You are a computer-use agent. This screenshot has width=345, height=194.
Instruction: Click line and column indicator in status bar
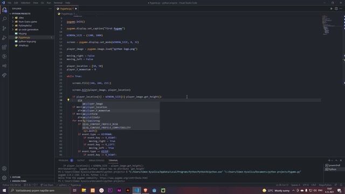point(282,185)
